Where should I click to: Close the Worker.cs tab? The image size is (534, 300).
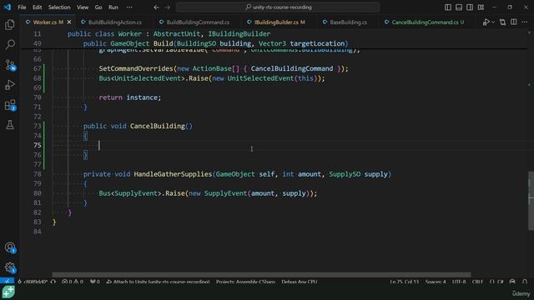[x=69, y=22]
